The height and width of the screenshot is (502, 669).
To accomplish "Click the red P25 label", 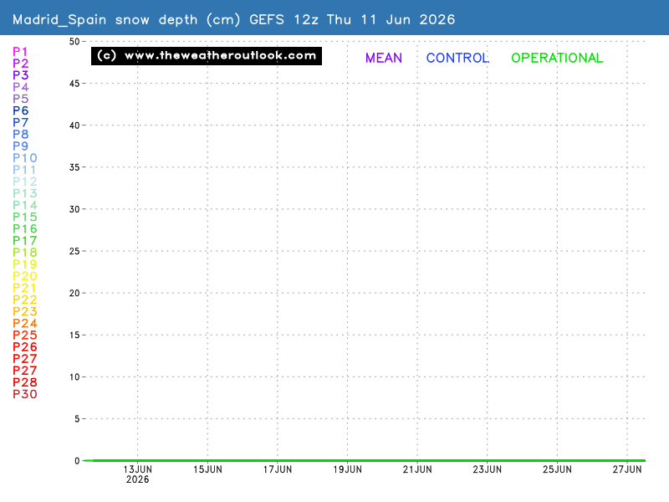I will click(x=25, y=336).
